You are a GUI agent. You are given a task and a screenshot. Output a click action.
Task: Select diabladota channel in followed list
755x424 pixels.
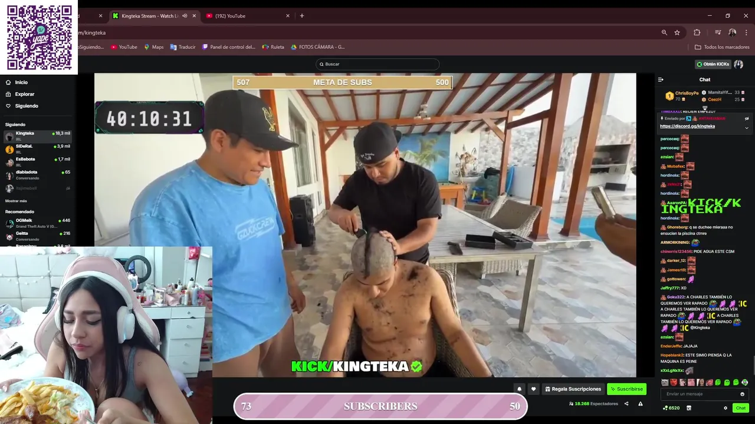click(x=38, y=175)
